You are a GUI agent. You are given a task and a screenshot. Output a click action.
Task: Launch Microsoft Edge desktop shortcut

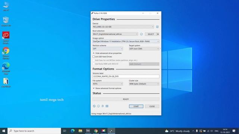click(6, 68)
